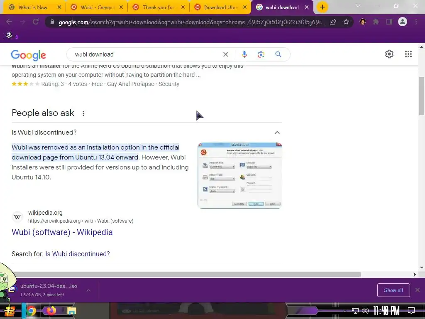This screenshot has width=425, height=319.
Task: Open the volume control in tray
Action: (x=365, y=311)
